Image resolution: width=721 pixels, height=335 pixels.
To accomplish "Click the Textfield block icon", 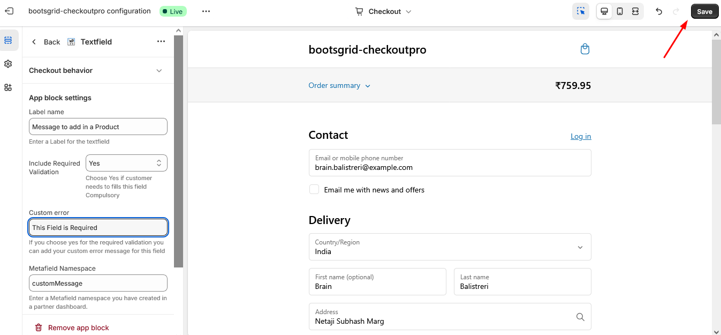I will pyautogui.click(x=71, y=42).
